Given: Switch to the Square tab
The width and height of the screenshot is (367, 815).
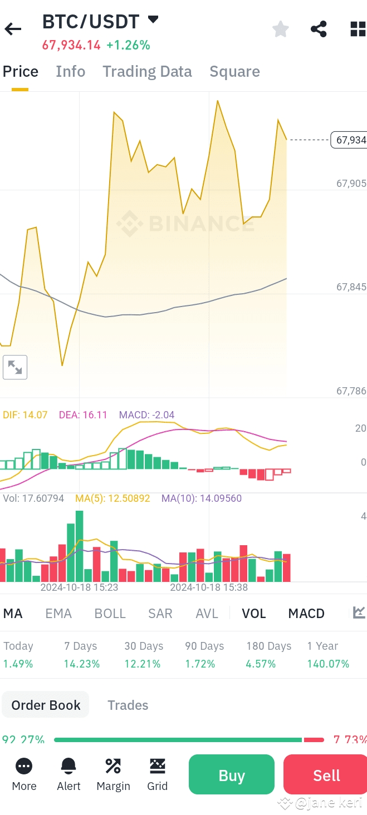Looking at the screenshot, I should point(234,72).
